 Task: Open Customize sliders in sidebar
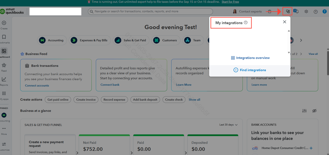[4, 144]
